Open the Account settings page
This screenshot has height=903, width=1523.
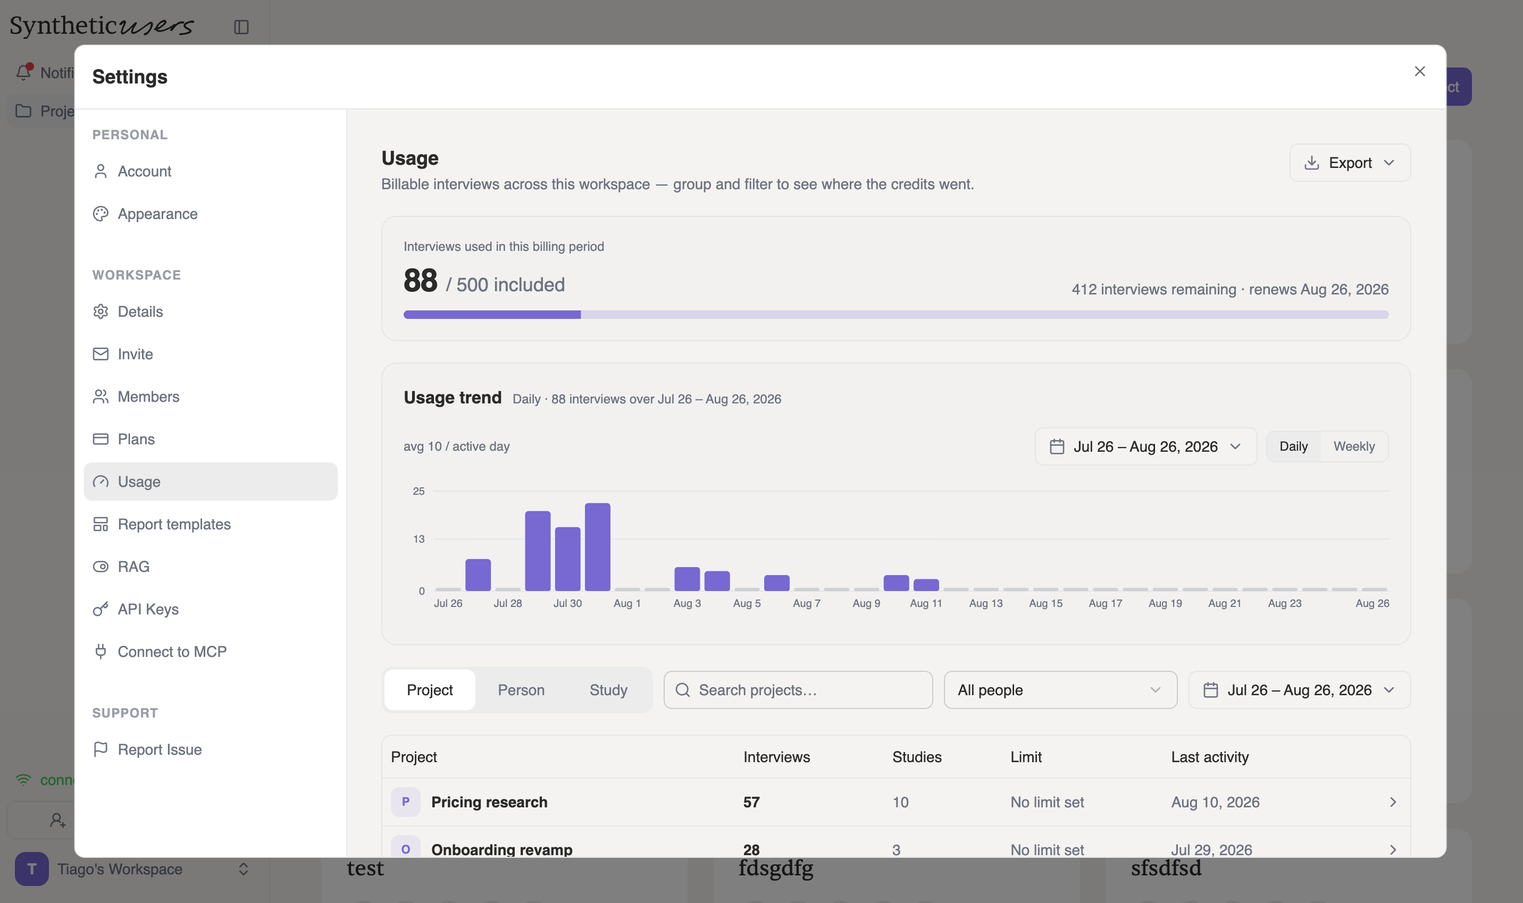(210, 172)
